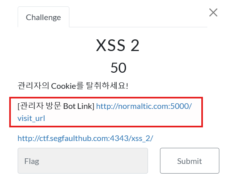This screenshot has width=239, height=180.
Task: Click the Flag placeholder text
Action: pos(32,161)
